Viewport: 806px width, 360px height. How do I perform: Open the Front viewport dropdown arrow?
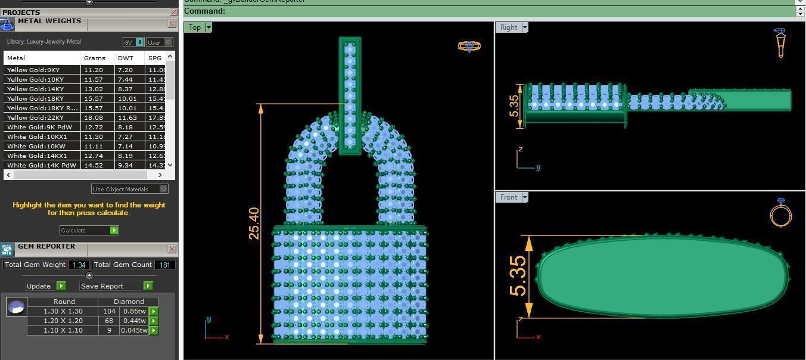coord(525,197)
